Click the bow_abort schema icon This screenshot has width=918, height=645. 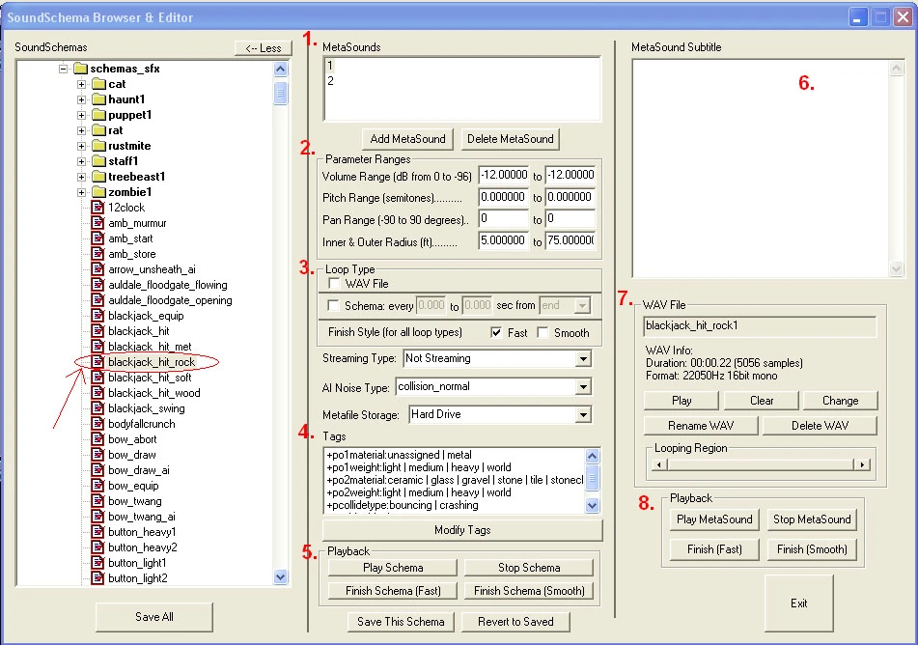pyautogui.click(x=97, y=438)
